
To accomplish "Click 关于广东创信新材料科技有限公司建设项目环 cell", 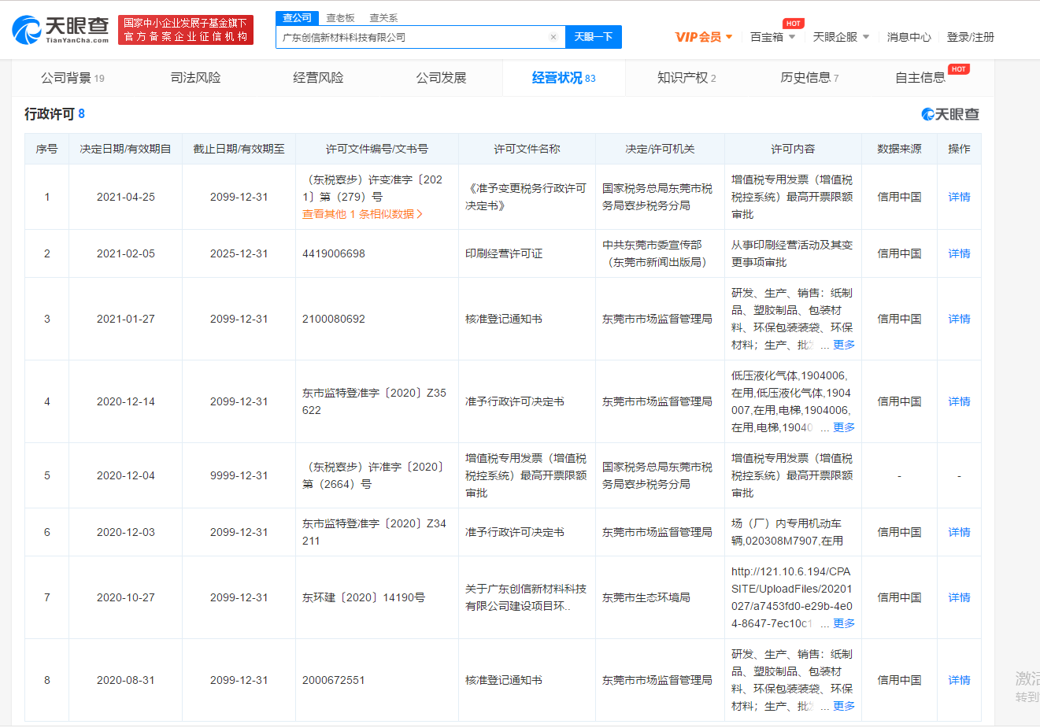I will pyautogui.click(x=526, y=597).
